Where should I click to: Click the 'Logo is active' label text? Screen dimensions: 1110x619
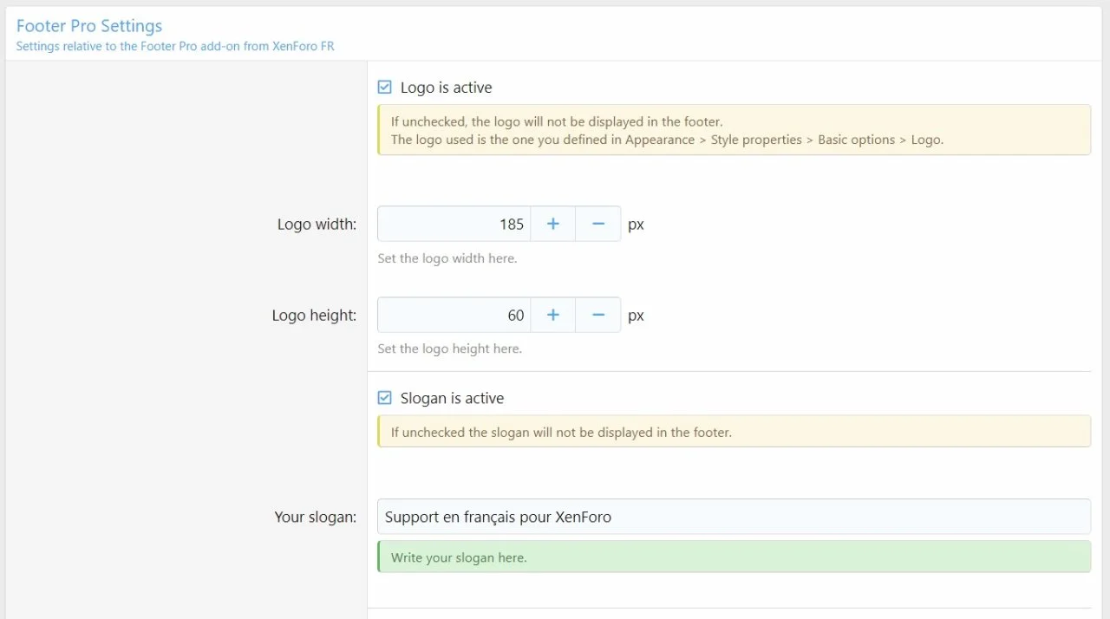click(446, 88)
